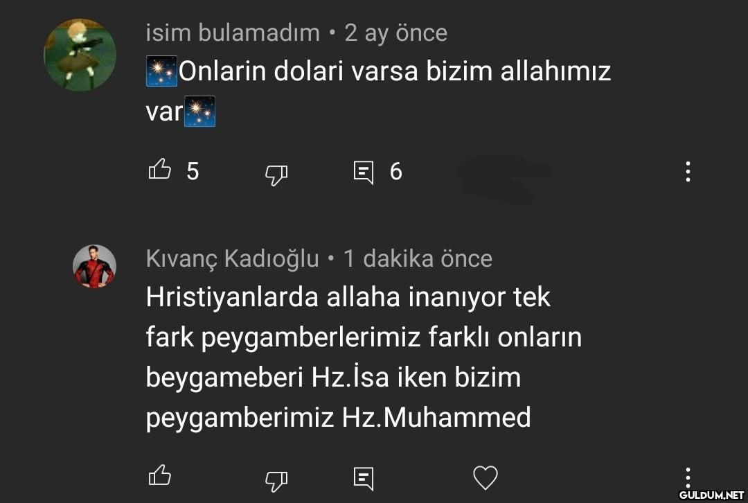Click the GULDUM.NET watermark
The width and height of the screenshot is (748, 503).
[x=712, y=495]
